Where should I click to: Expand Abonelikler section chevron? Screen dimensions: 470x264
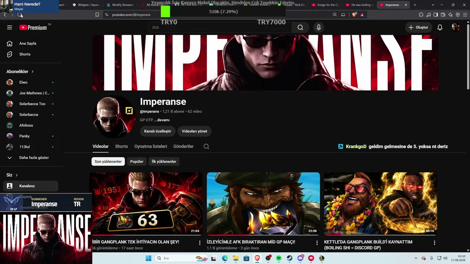click(33, 71)
